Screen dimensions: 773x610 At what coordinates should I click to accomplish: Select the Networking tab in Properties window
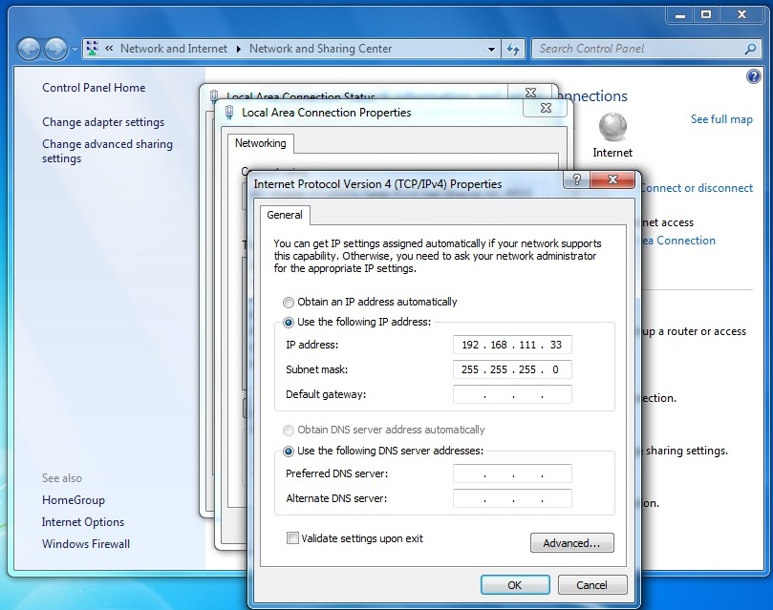260,143
